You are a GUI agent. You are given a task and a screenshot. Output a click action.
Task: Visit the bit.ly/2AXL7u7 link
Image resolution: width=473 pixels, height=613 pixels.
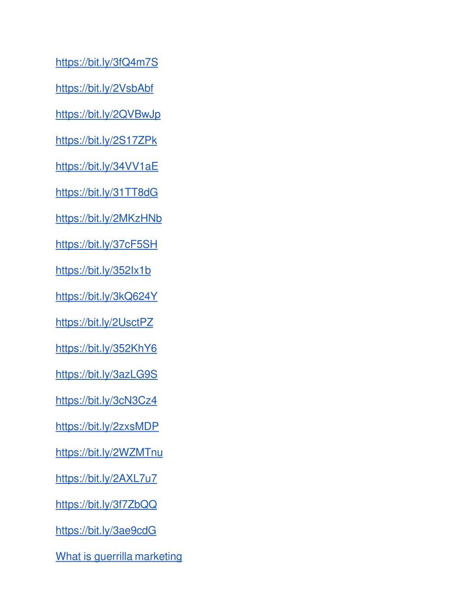point(106,479)
